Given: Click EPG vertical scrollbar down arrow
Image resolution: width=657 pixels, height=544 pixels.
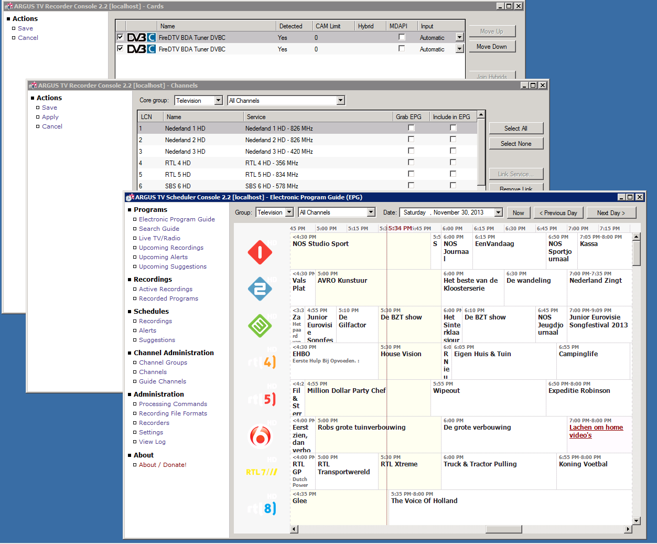Looking at the screenshot, I should click(x=637, y=521).
